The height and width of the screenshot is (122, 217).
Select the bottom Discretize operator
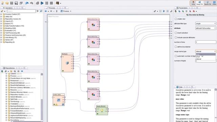[93, 94]
